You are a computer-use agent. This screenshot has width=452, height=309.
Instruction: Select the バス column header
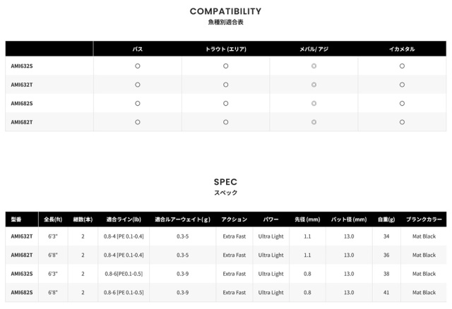(138, 49)
